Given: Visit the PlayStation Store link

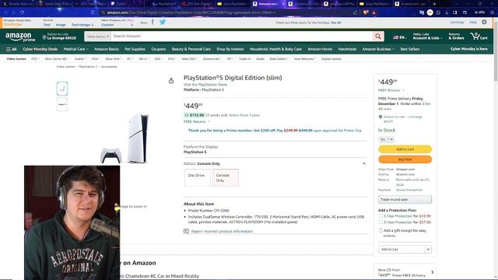Looking at the screenshot, I should [x=205, y=85].
